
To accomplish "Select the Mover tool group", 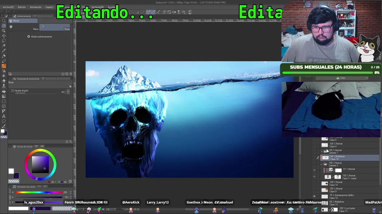I will [x=23, y=21].
